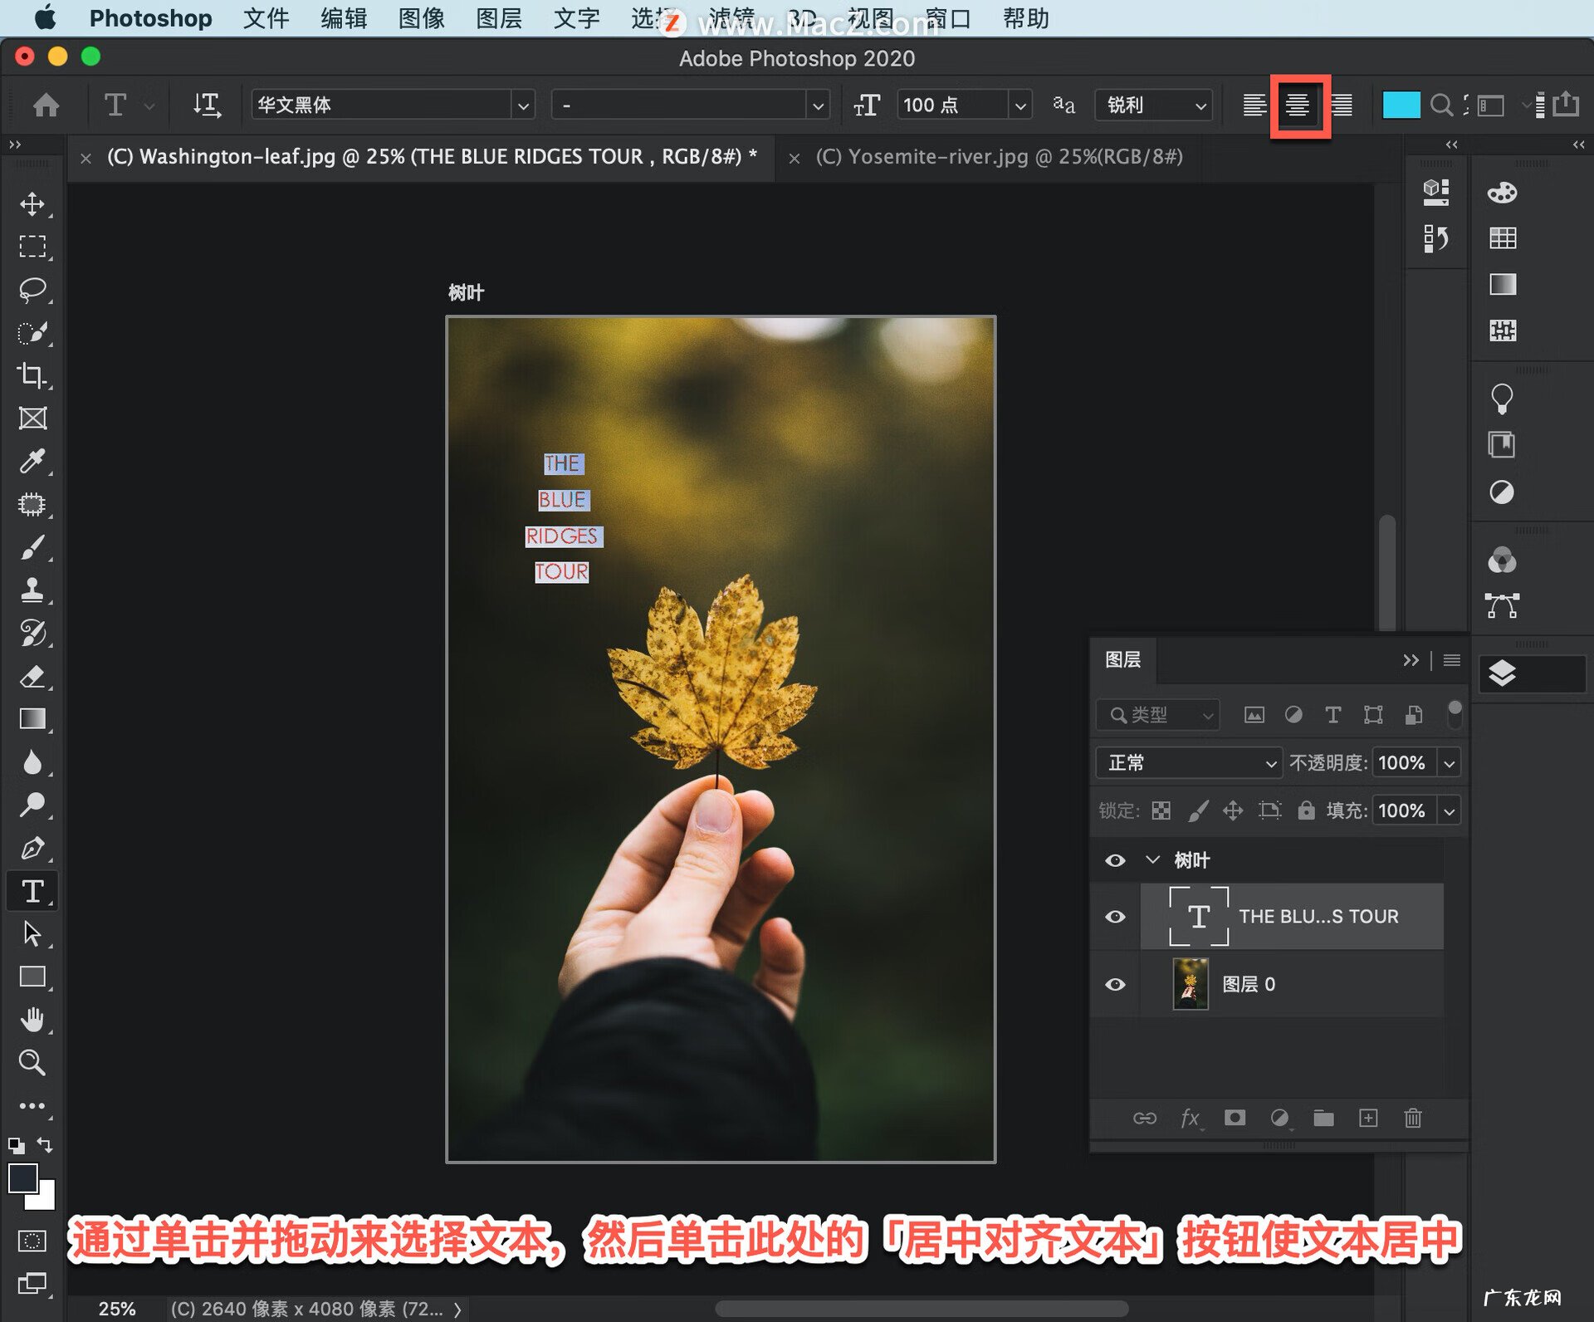Screen dimensions: 1594x1322
Task: Delete layer with the trash button
Action: (x=1414, y=1118)
